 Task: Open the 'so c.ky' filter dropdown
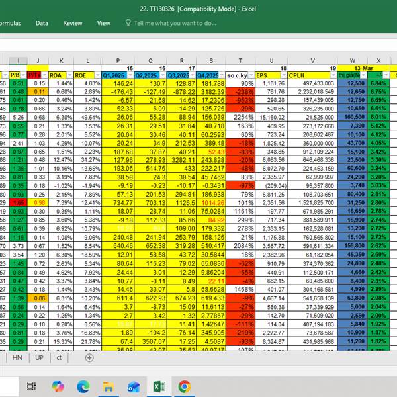point(251,75)
